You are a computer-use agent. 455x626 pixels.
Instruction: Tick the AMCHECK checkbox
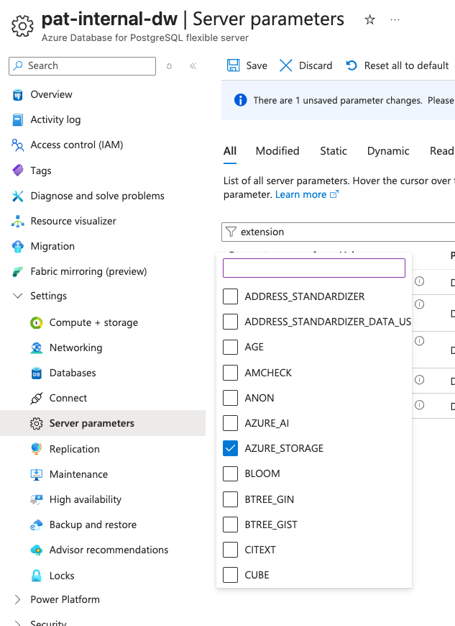(x=230, y=373)
